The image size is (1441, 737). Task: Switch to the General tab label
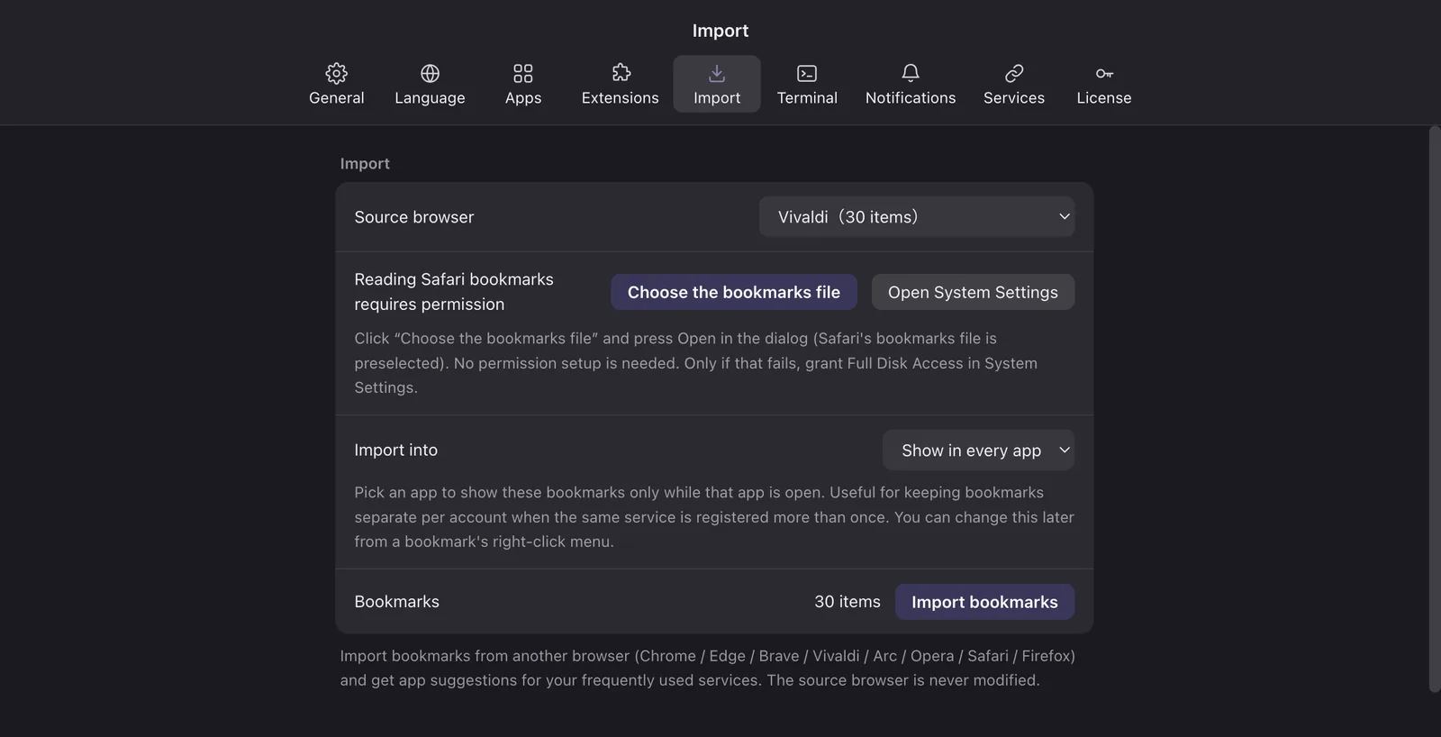(337, 97)
